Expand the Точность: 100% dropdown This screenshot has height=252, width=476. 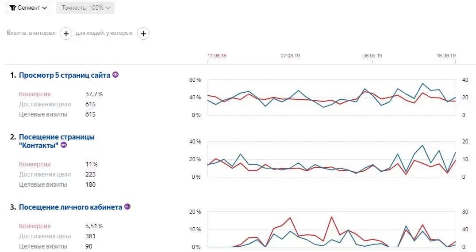[x=85, y=8]
